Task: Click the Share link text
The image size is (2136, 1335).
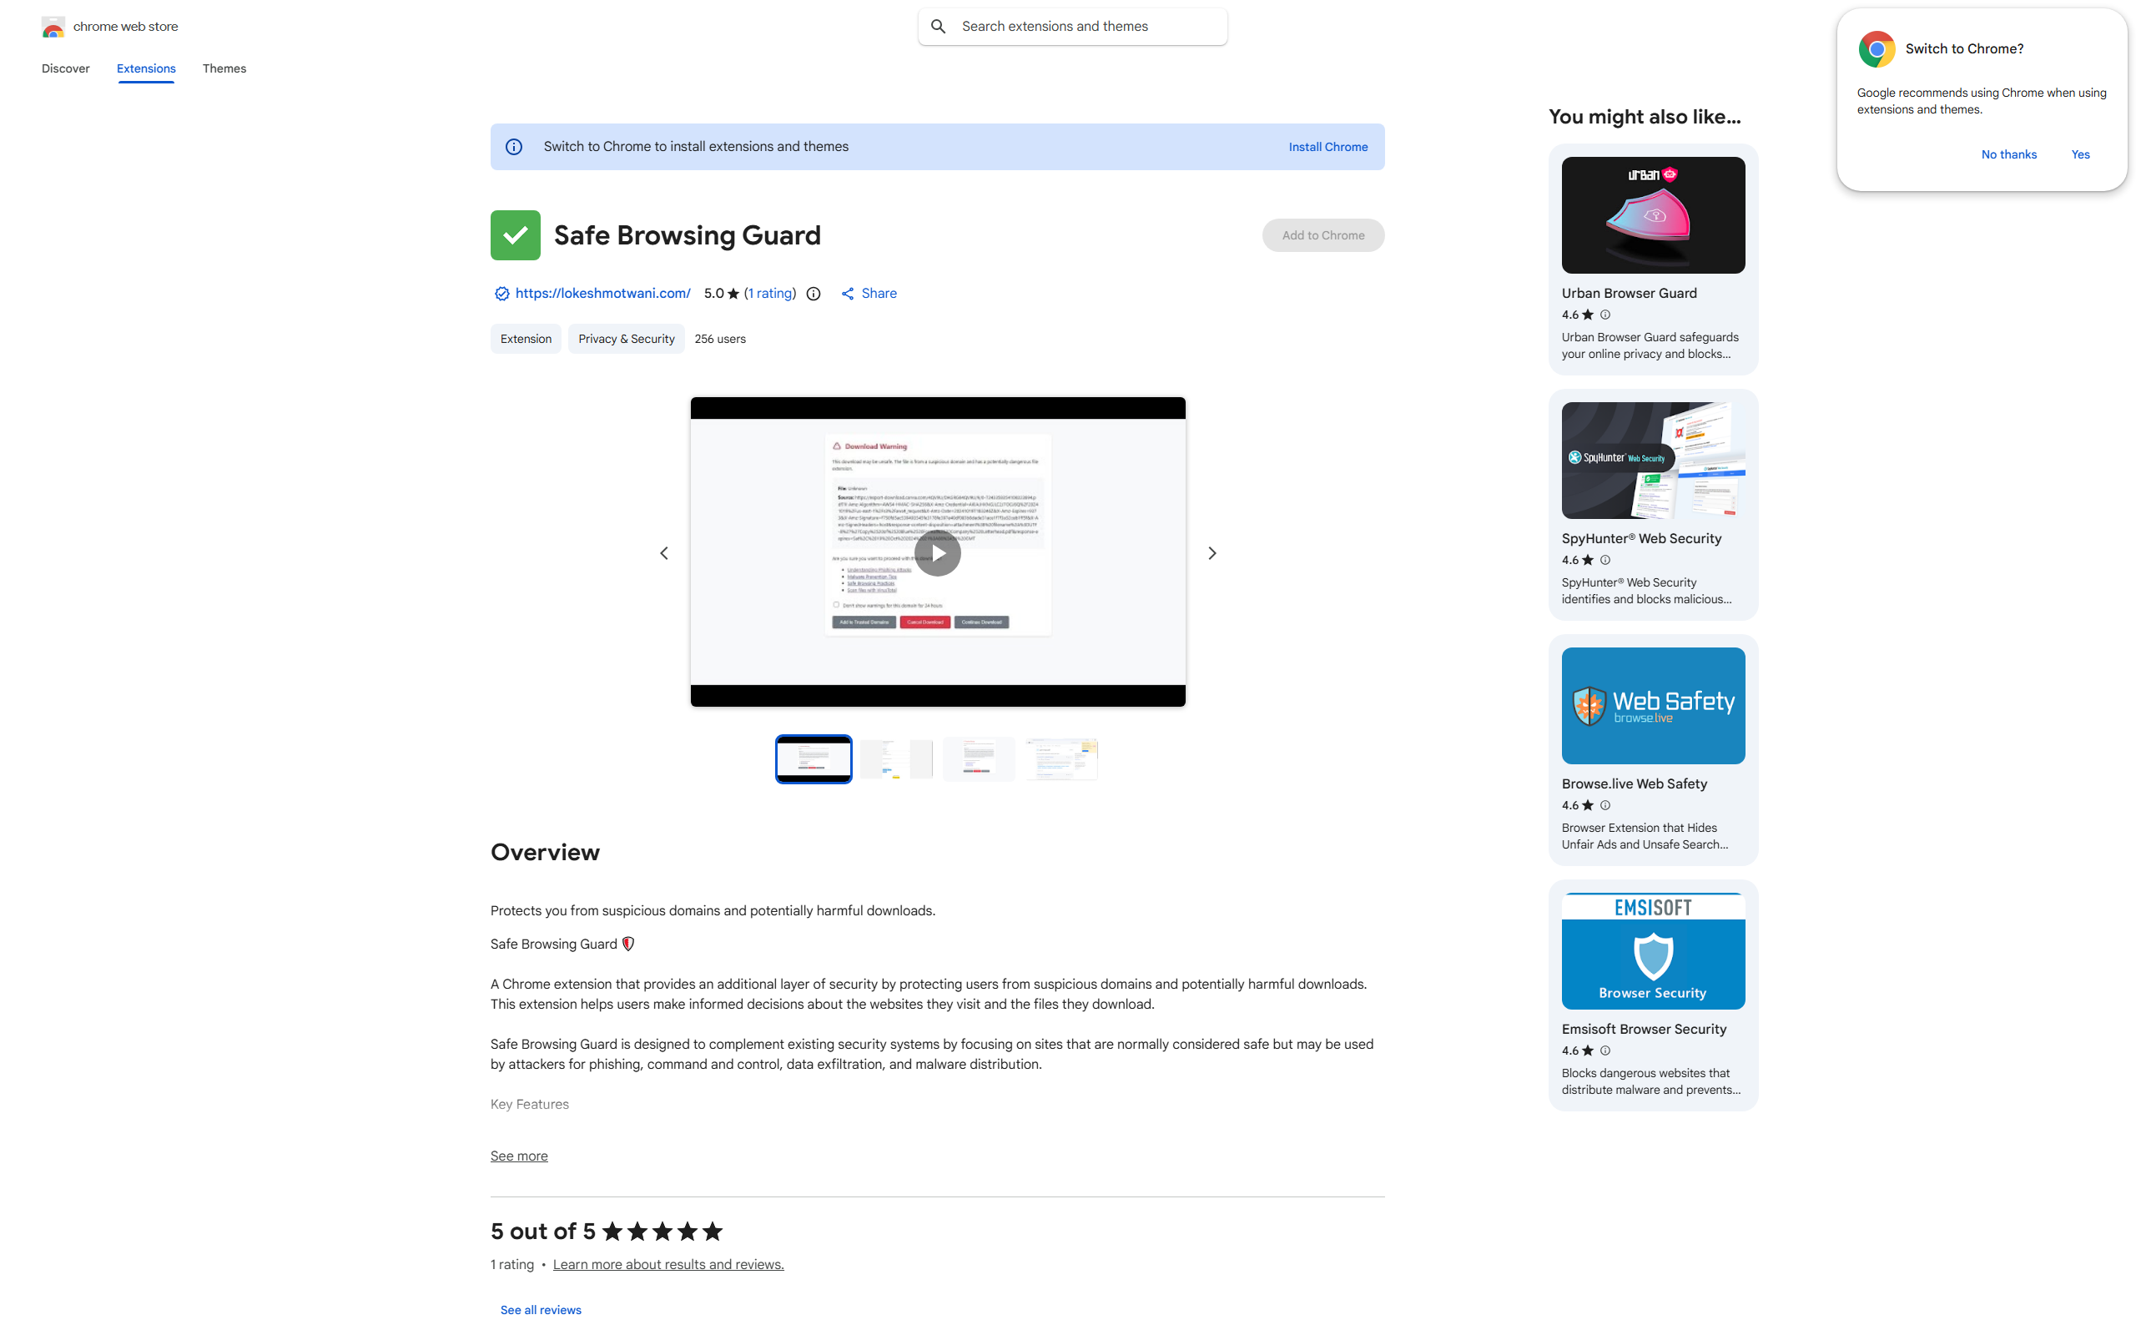Action: (x=879, y=293)
